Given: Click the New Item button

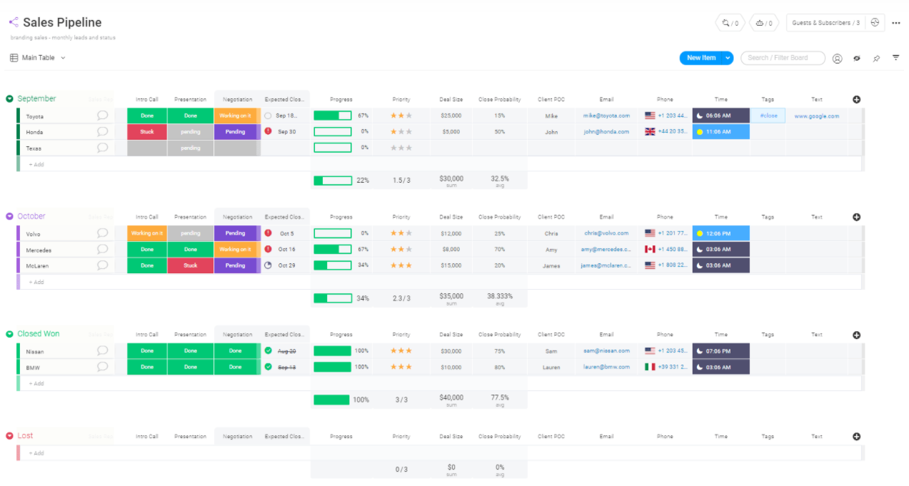Looking at the screenshot, I should (x=700, y=58).
